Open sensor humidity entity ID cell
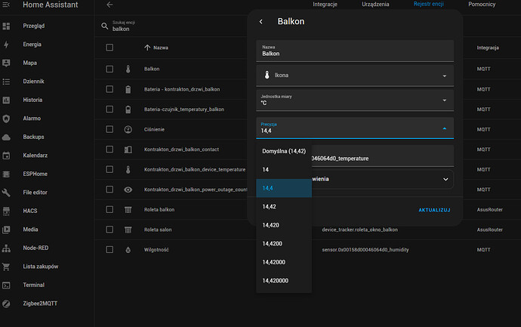This screenshot has width=521, height=327. click(x=365, y=250)
